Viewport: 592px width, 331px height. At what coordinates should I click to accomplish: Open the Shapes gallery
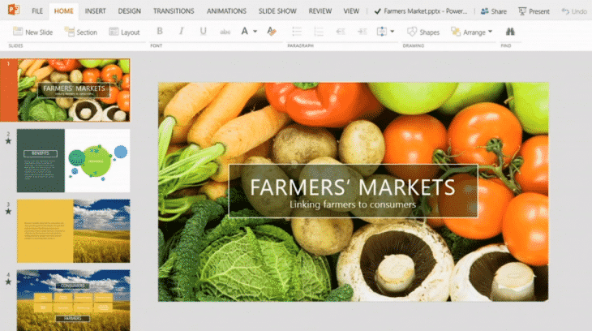coord(423,32)
